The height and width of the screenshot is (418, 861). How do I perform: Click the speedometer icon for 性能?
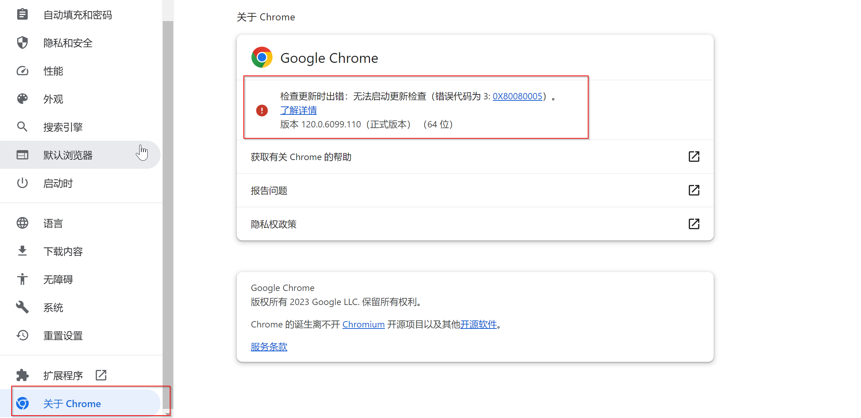tap(22, 71)
